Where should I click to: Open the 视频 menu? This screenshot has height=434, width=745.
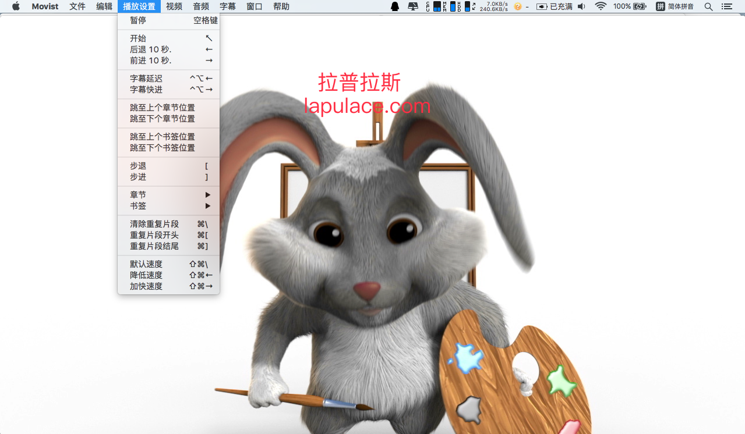174,6
